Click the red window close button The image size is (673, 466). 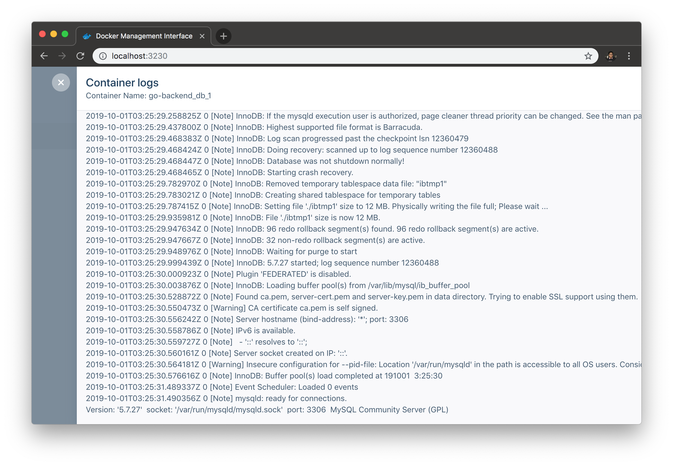(42, 34)
